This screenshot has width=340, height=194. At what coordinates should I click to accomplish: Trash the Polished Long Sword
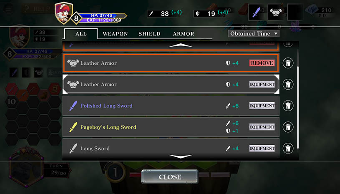point(288,106)
